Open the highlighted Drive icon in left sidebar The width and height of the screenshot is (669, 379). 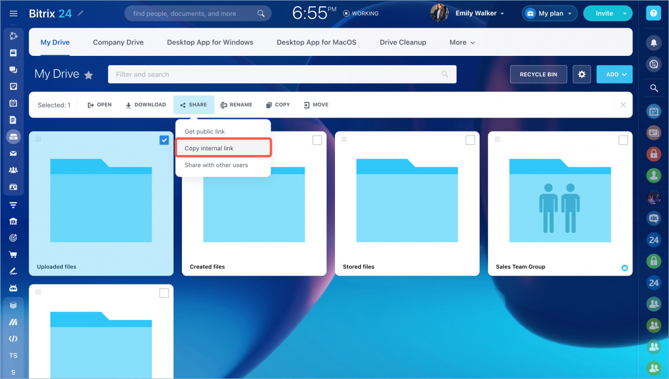click(x=14, y=137)
